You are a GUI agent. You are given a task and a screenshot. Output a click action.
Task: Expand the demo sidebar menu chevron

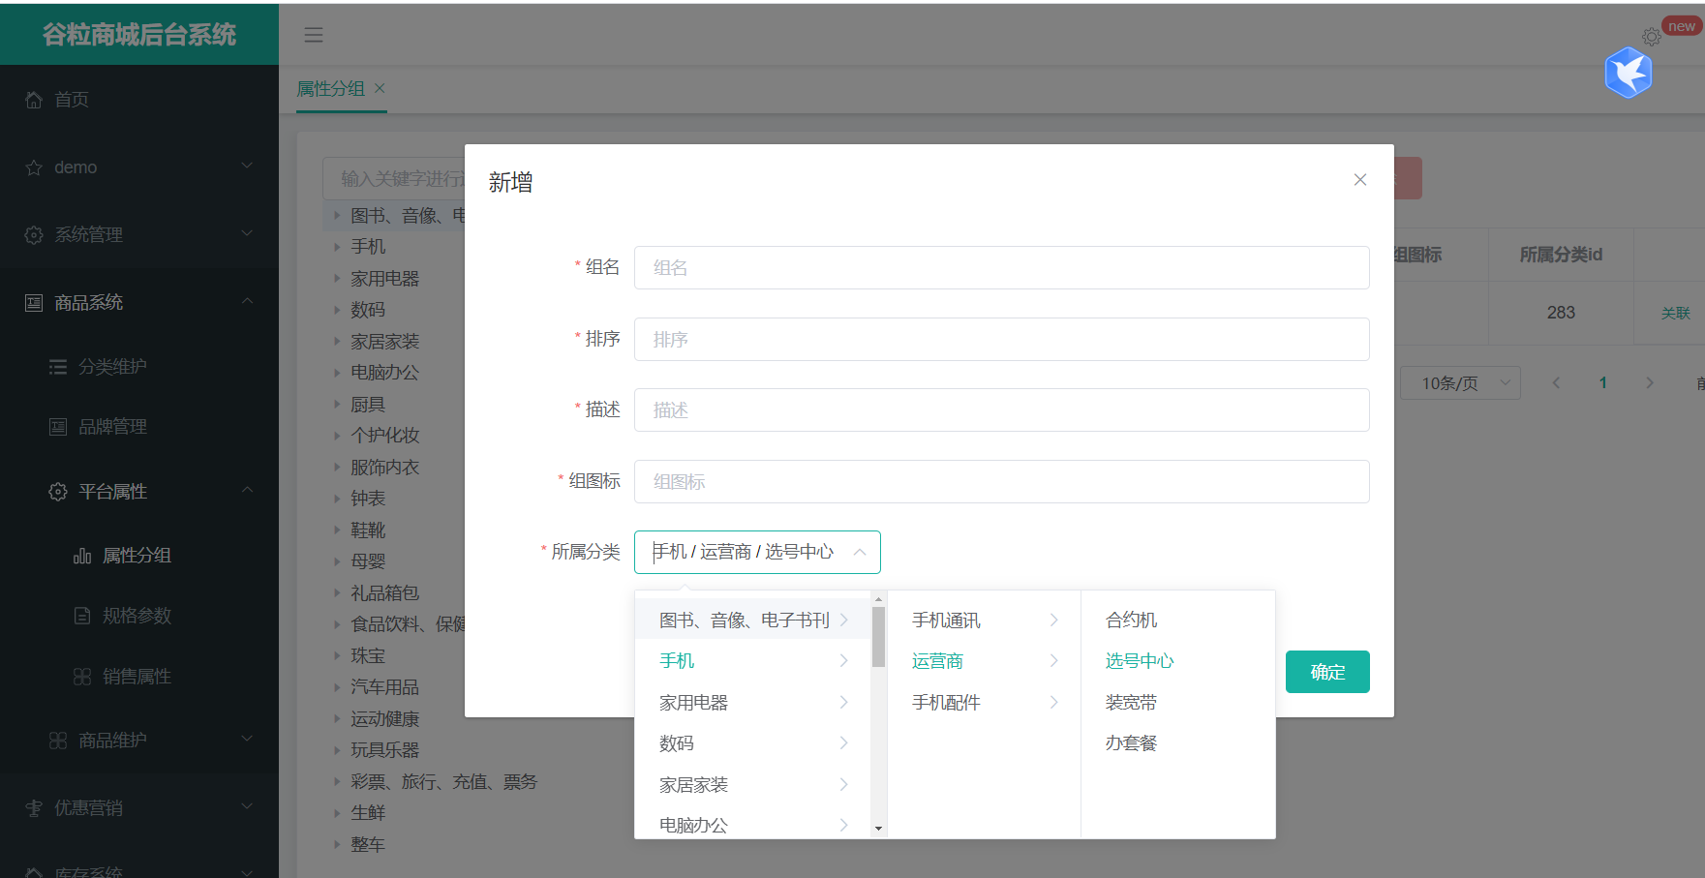point(247,167)
